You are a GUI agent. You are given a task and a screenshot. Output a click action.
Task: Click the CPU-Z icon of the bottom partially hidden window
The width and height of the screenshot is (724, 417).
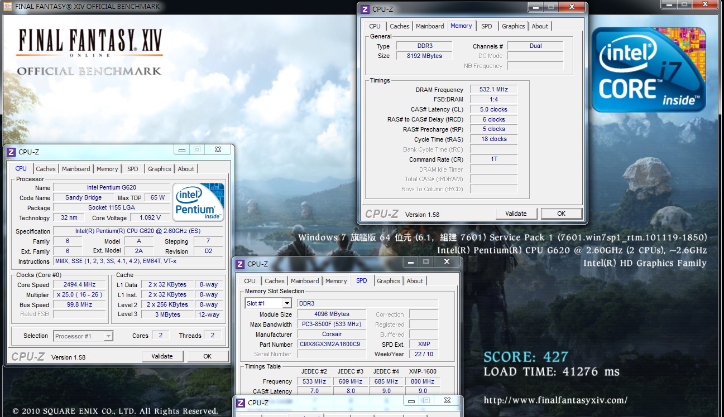[x=241, y=403]
